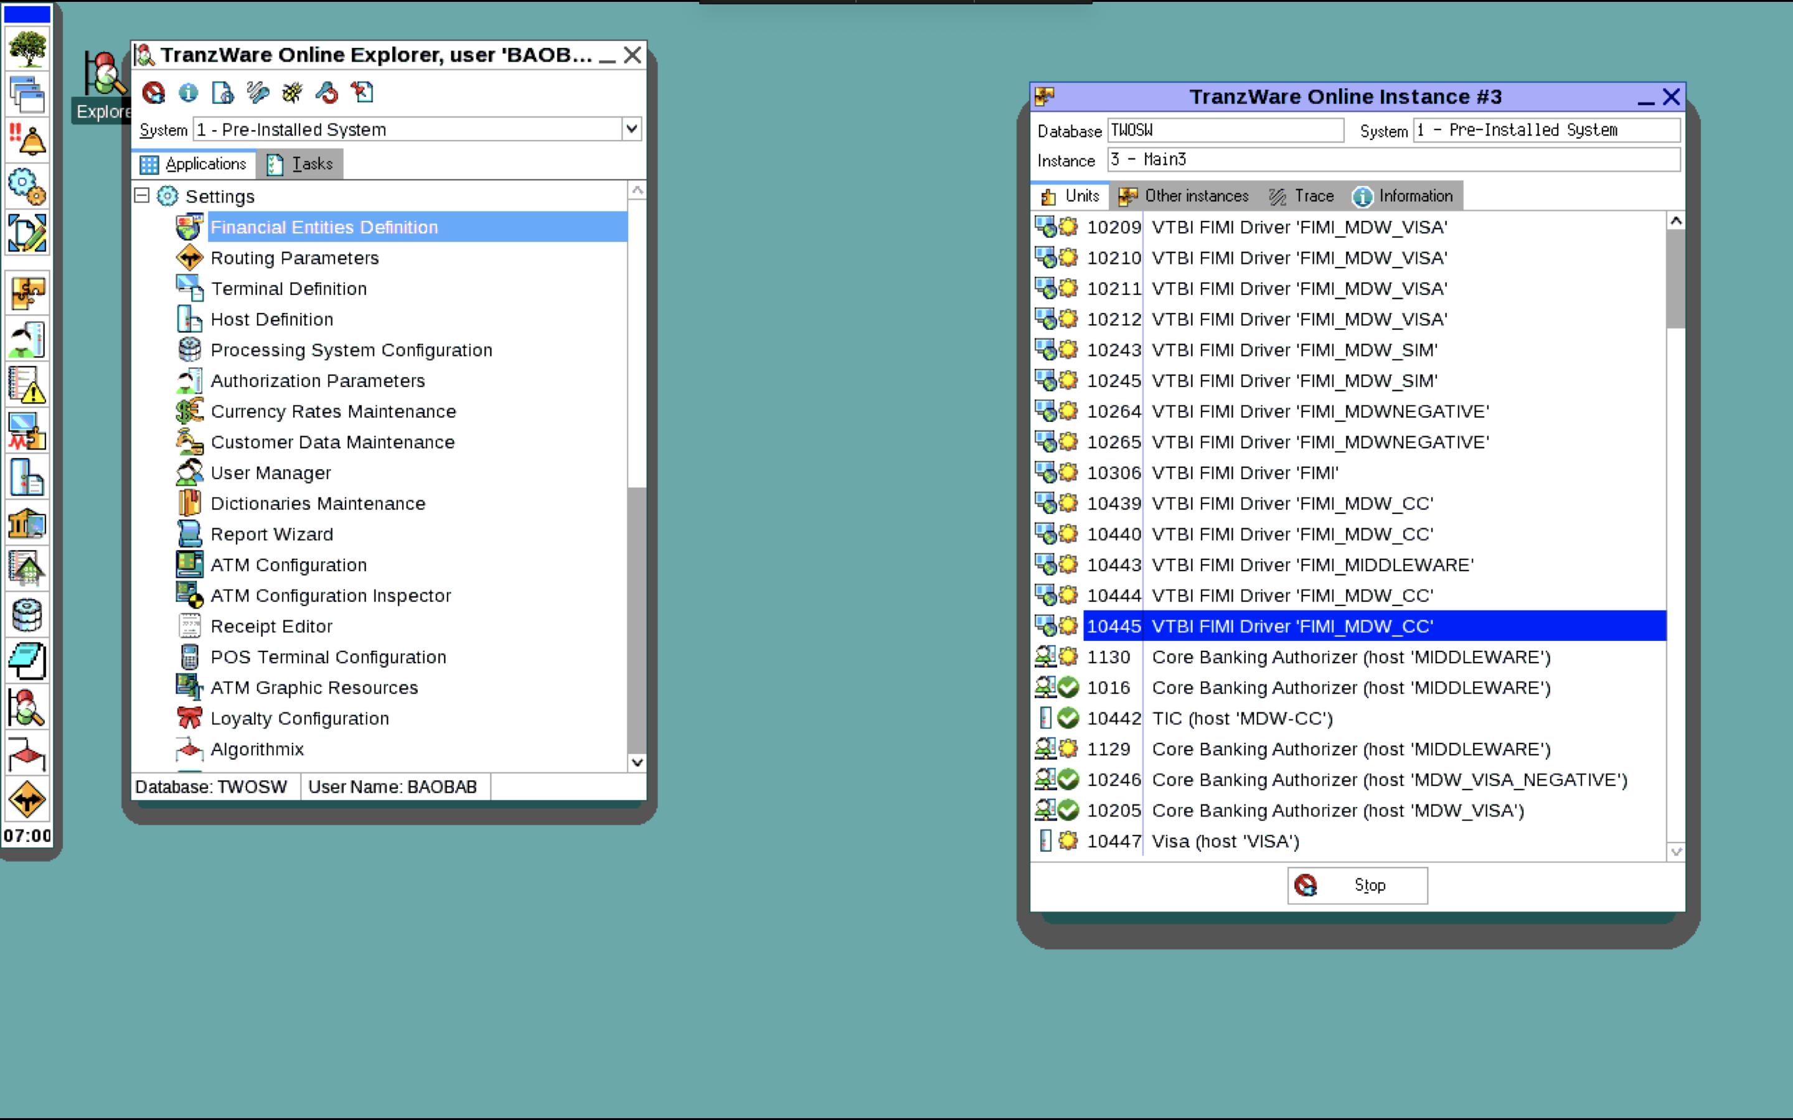The height and width of the screenshot is (1120, 1793).
Task: Open the stacked windows icon in the left dock
Action: click(27, 94)
